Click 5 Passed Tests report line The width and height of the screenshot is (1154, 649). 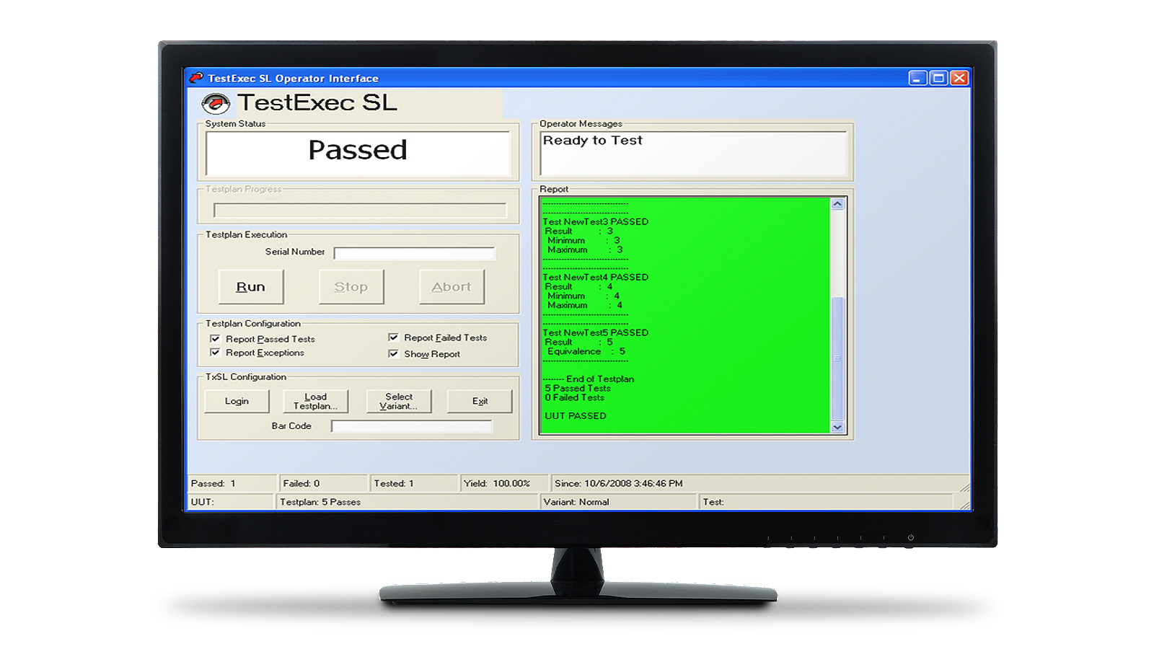[x=578, y=389]
